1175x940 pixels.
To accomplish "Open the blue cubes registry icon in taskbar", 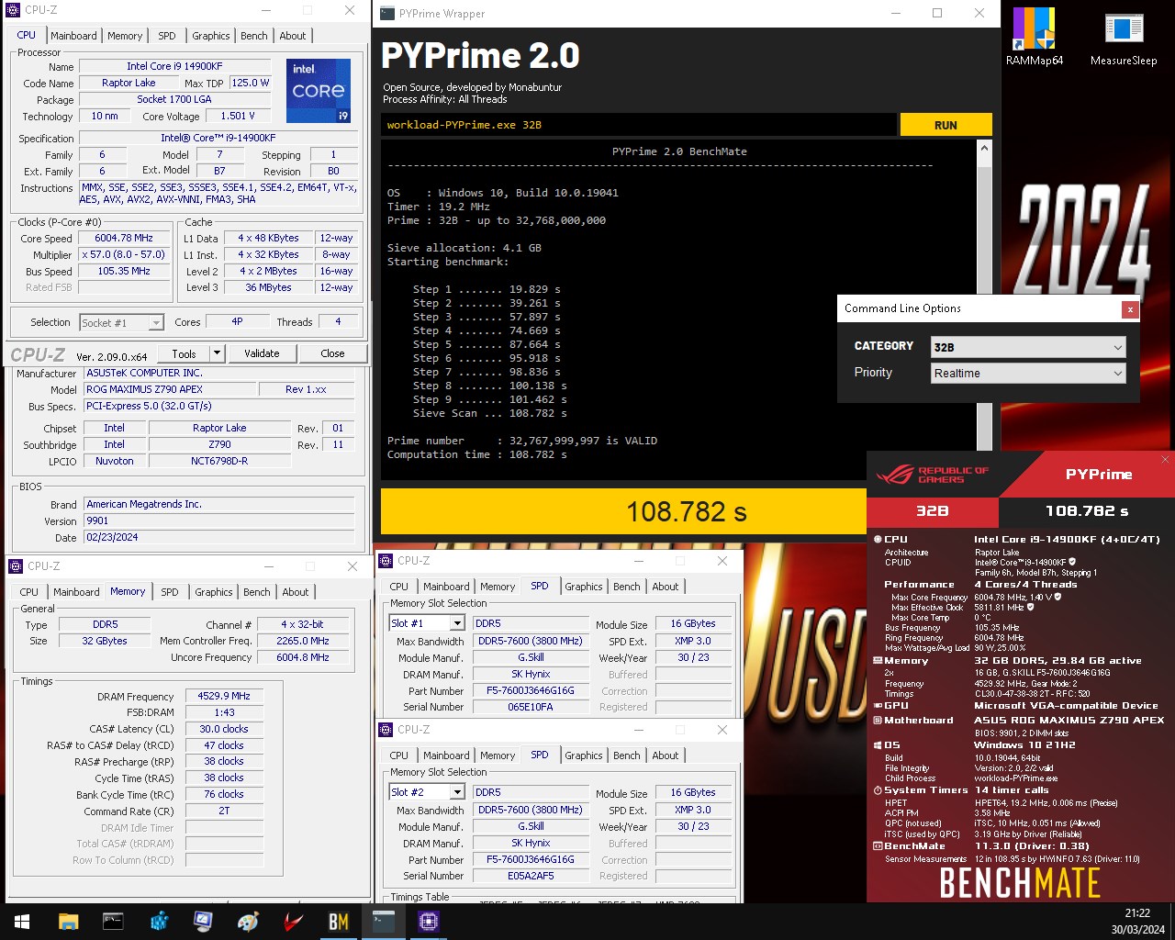I will point(158,922).
